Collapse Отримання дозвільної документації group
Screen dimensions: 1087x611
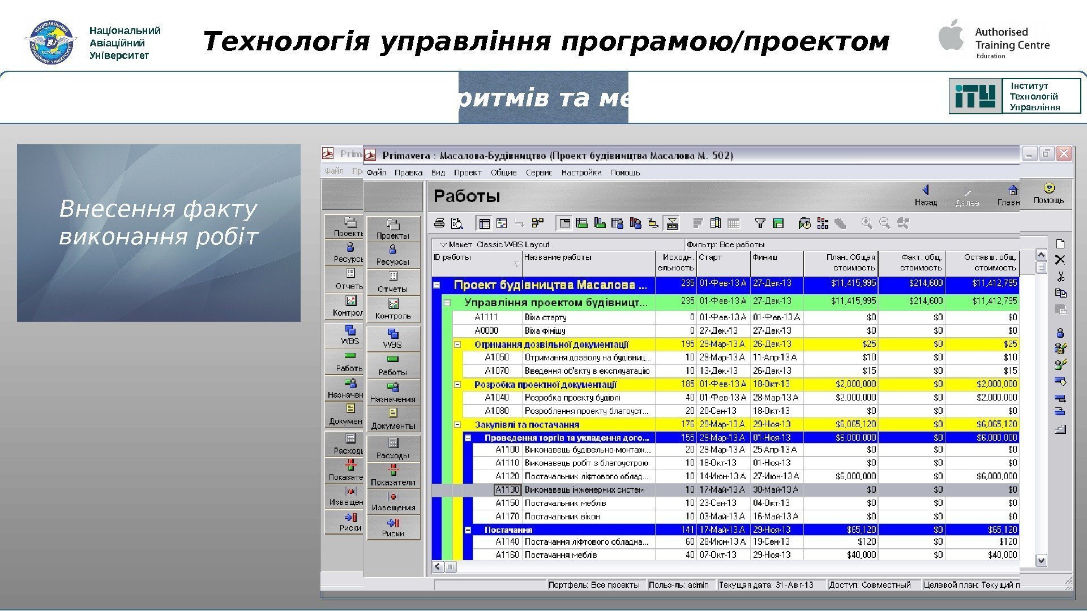[457, 344]
